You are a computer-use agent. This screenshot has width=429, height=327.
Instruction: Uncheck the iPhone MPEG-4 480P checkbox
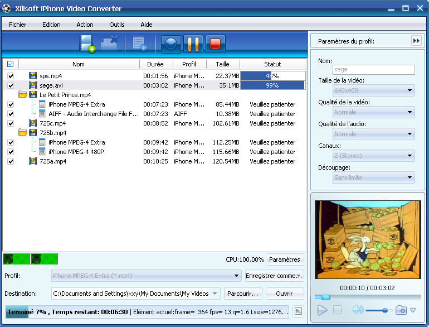11,152
